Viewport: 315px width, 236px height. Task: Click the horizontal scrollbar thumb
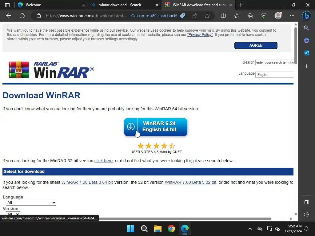(185, 219)
